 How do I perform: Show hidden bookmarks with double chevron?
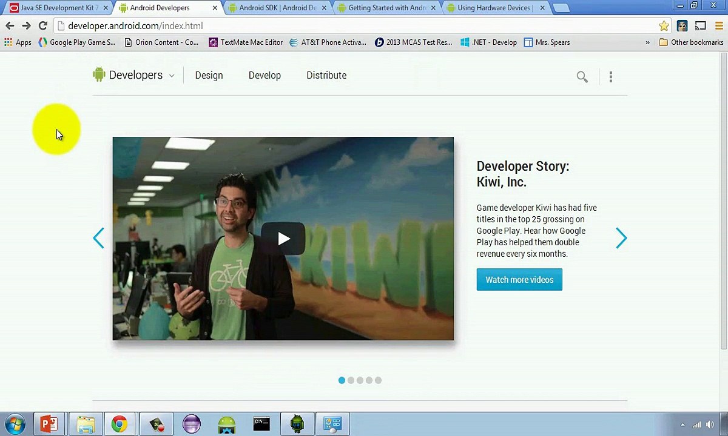pyautogui.click(x=647, y=42)
